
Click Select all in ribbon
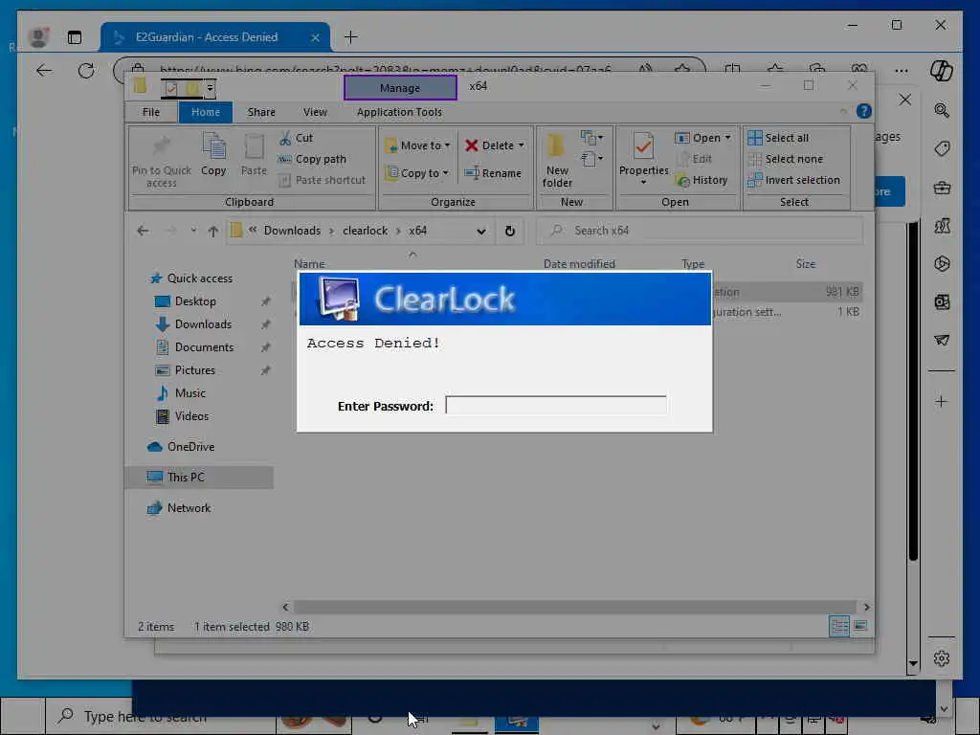pos(778,138)
